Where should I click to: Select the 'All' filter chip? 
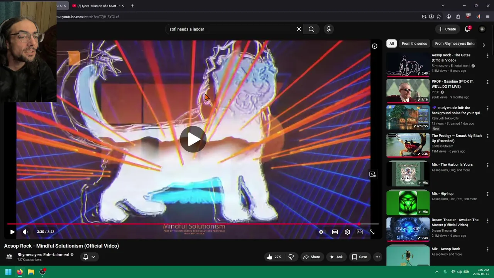[391, 44]
